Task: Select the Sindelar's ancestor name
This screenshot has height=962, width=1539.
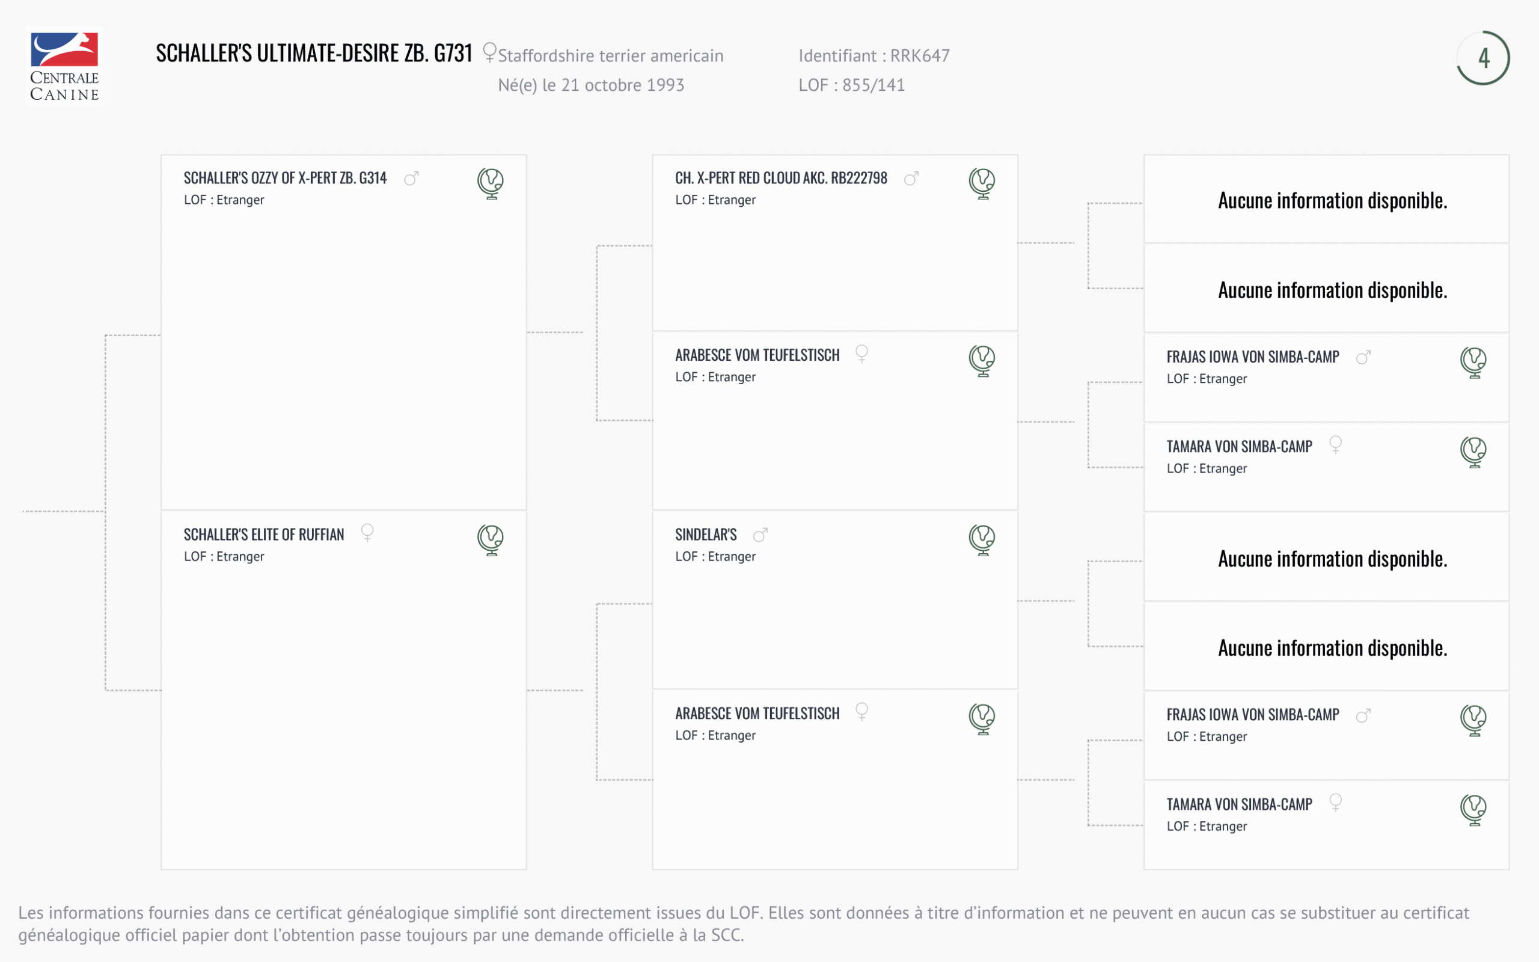Action: pyautogui.click(x=706, y=535)
